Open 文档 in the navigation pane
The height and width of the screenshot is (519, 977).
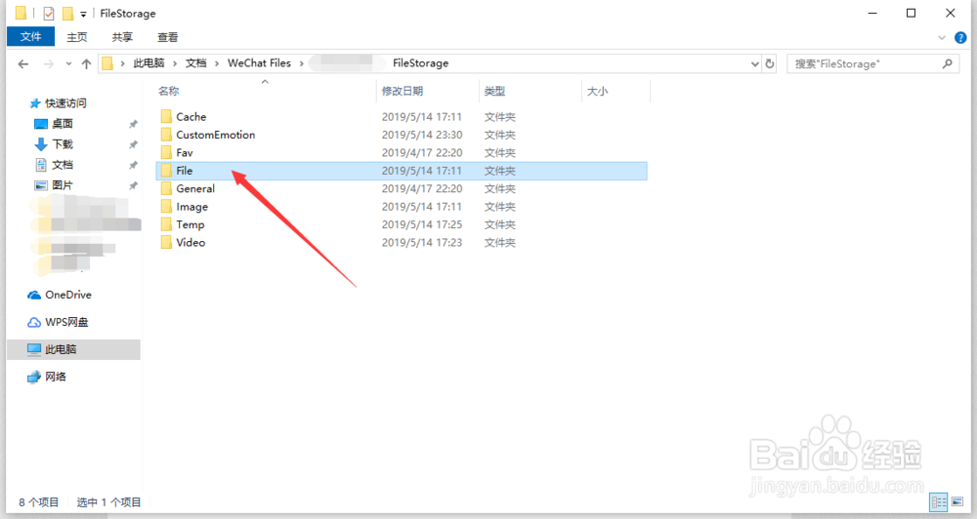point(54,165)
